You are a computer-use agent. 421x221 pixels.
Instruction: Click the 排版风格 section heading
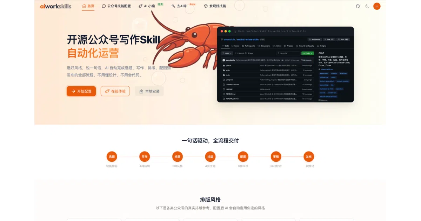click(210, 200)
